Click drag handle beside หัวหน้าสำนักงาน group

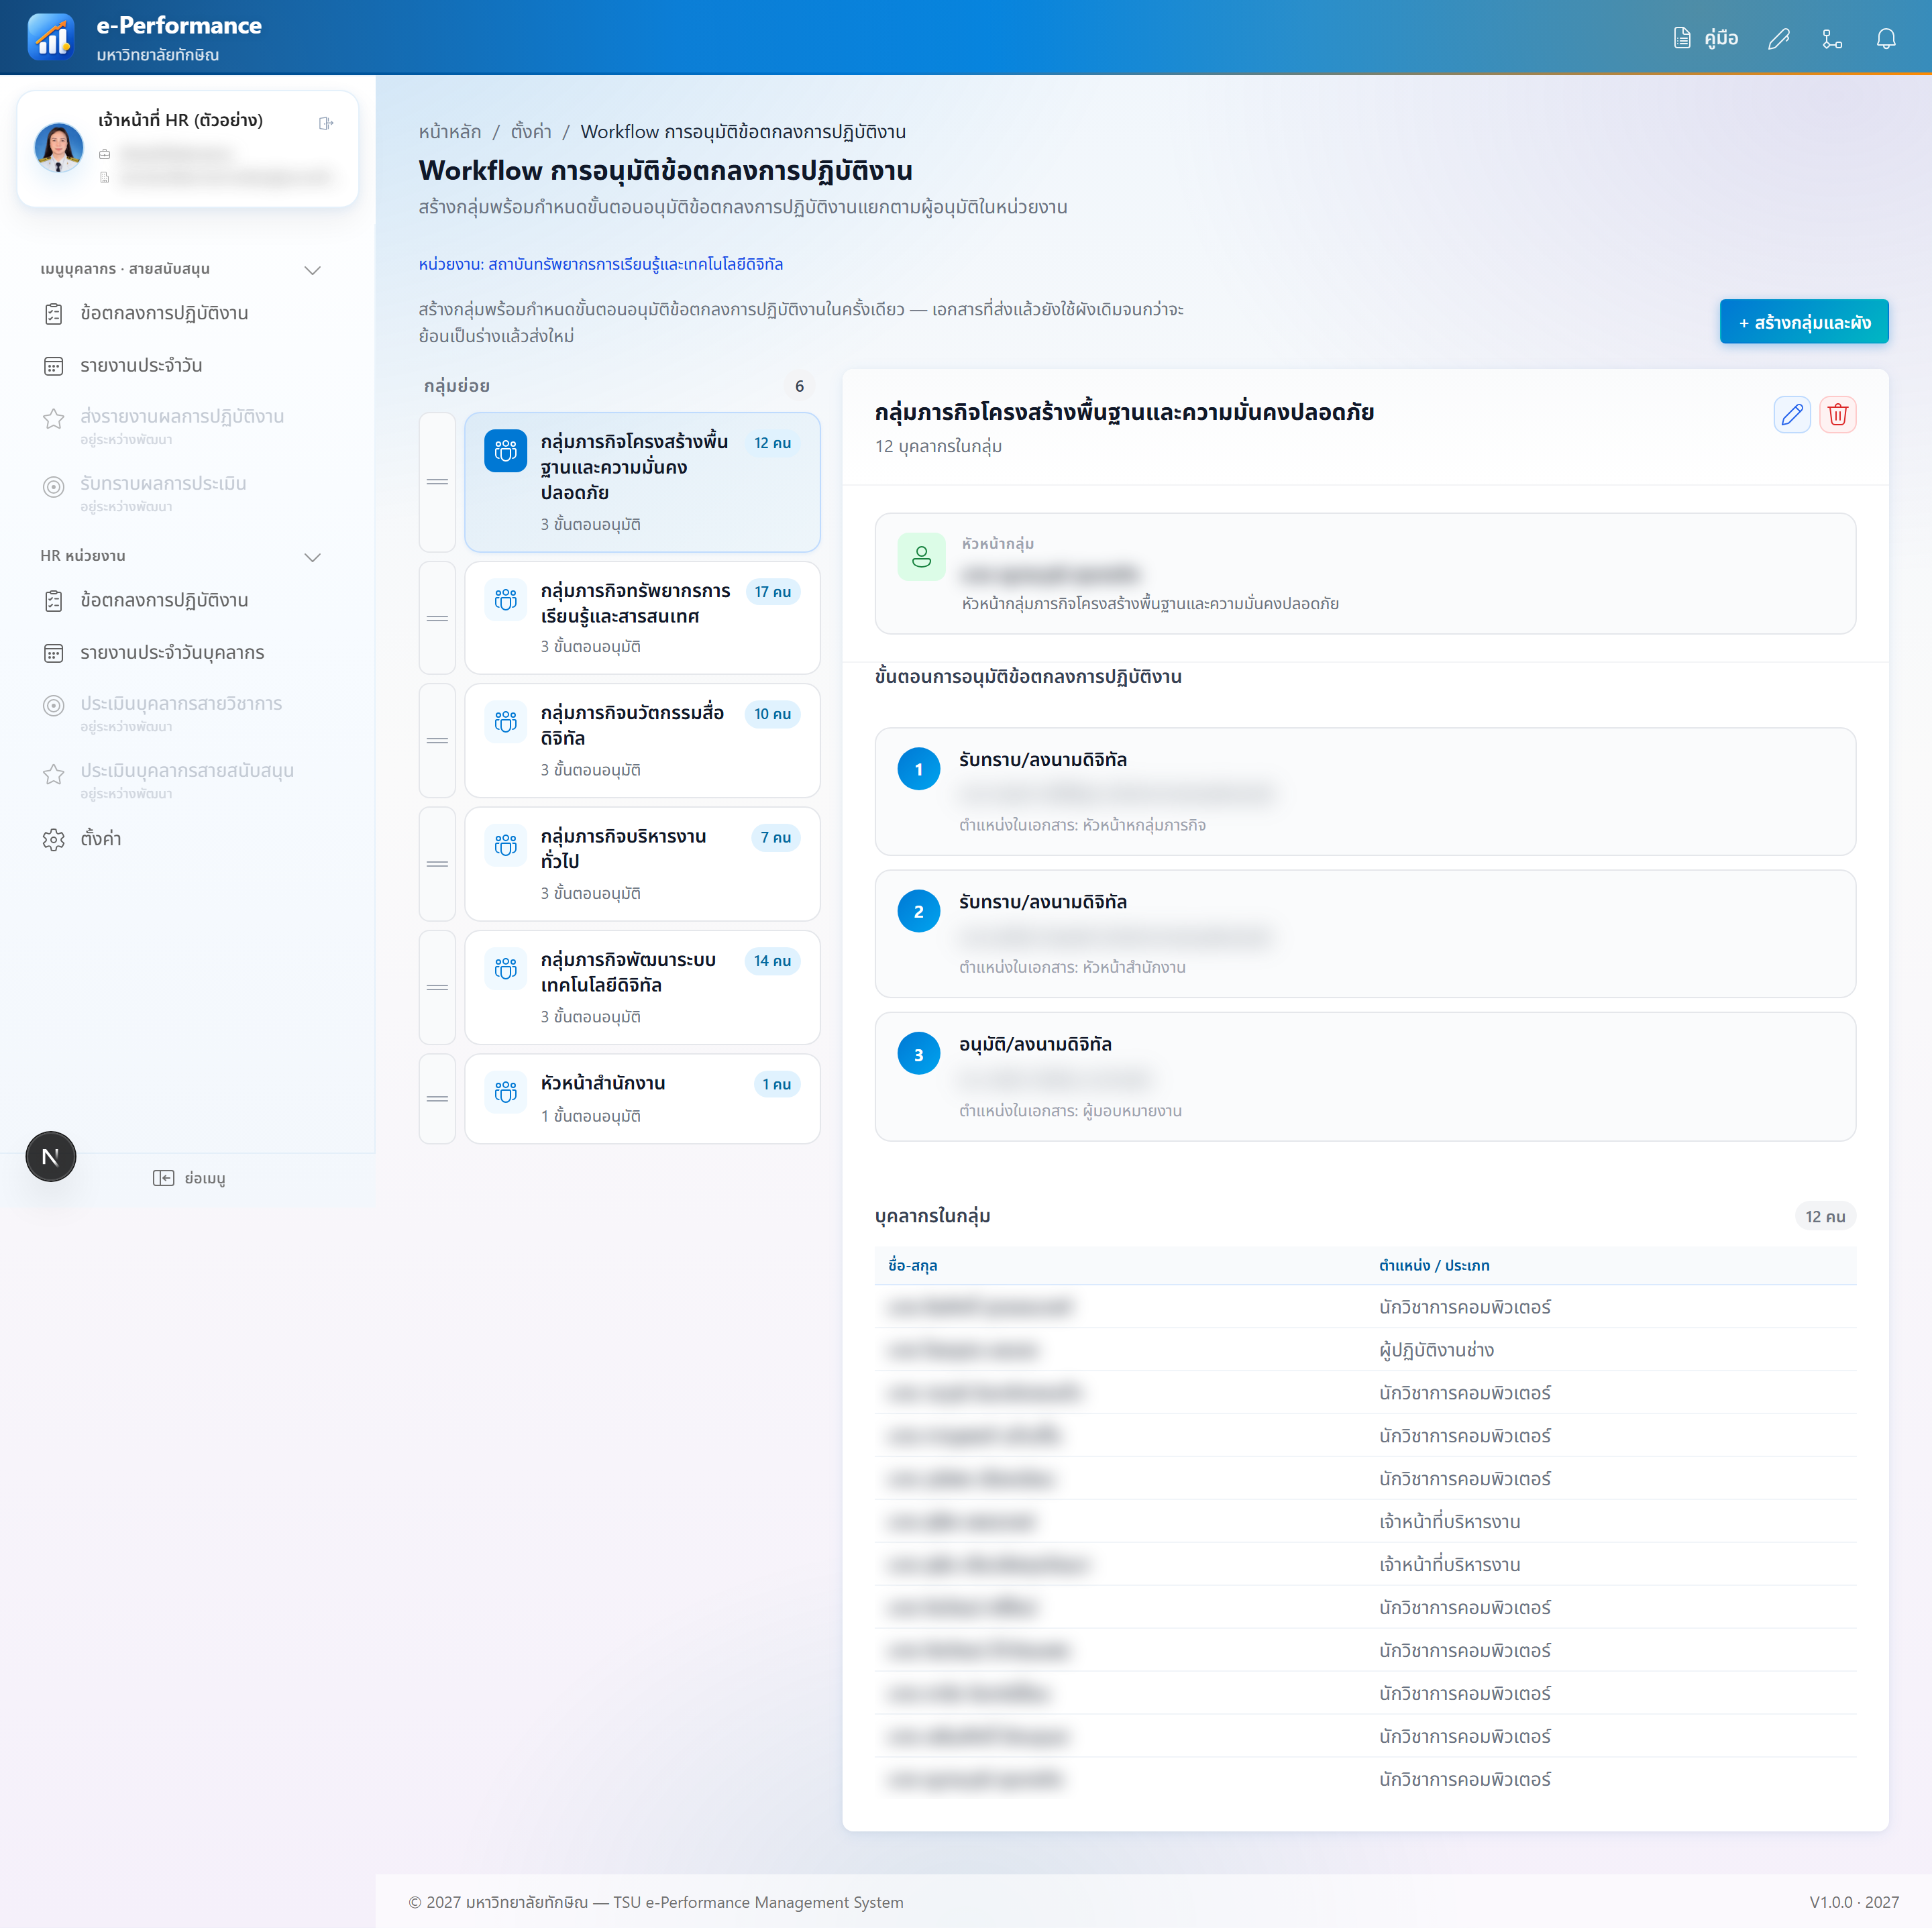click(x=437, y=1098)
